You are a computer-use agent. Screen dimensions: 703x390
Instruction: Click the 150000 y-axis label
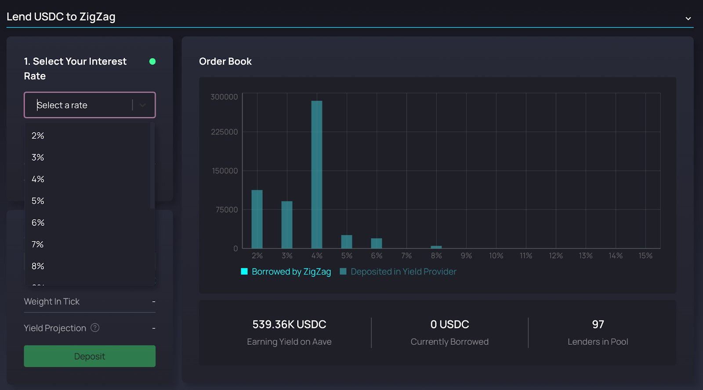point(225,171)
